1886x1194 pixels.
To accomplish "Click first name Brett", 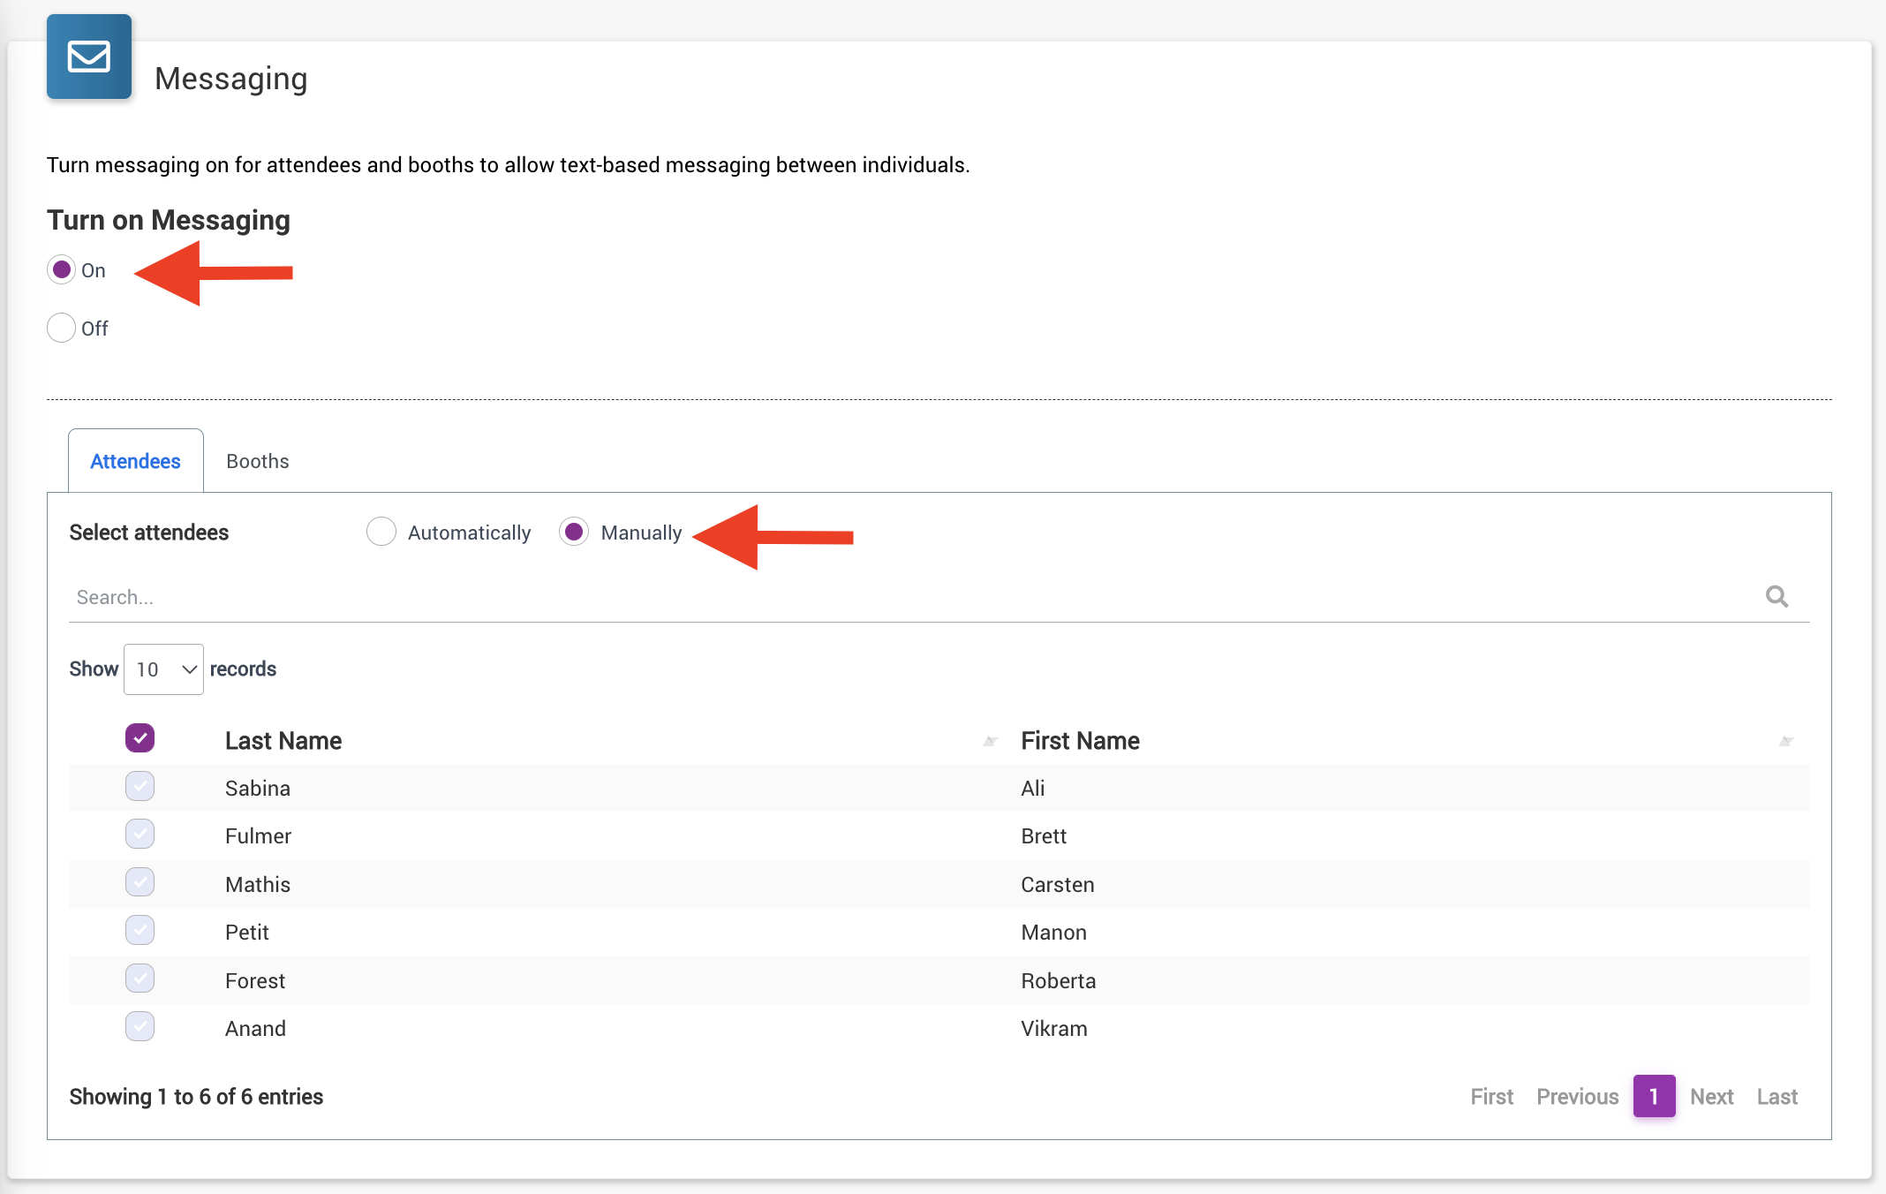I will [1044, 835].
